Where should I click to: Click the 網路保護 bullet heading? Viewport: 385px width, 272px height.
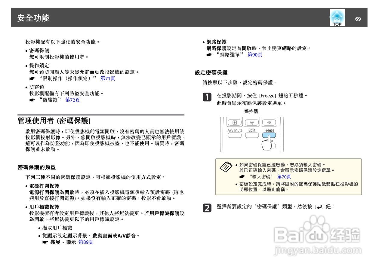pos(217,42)
